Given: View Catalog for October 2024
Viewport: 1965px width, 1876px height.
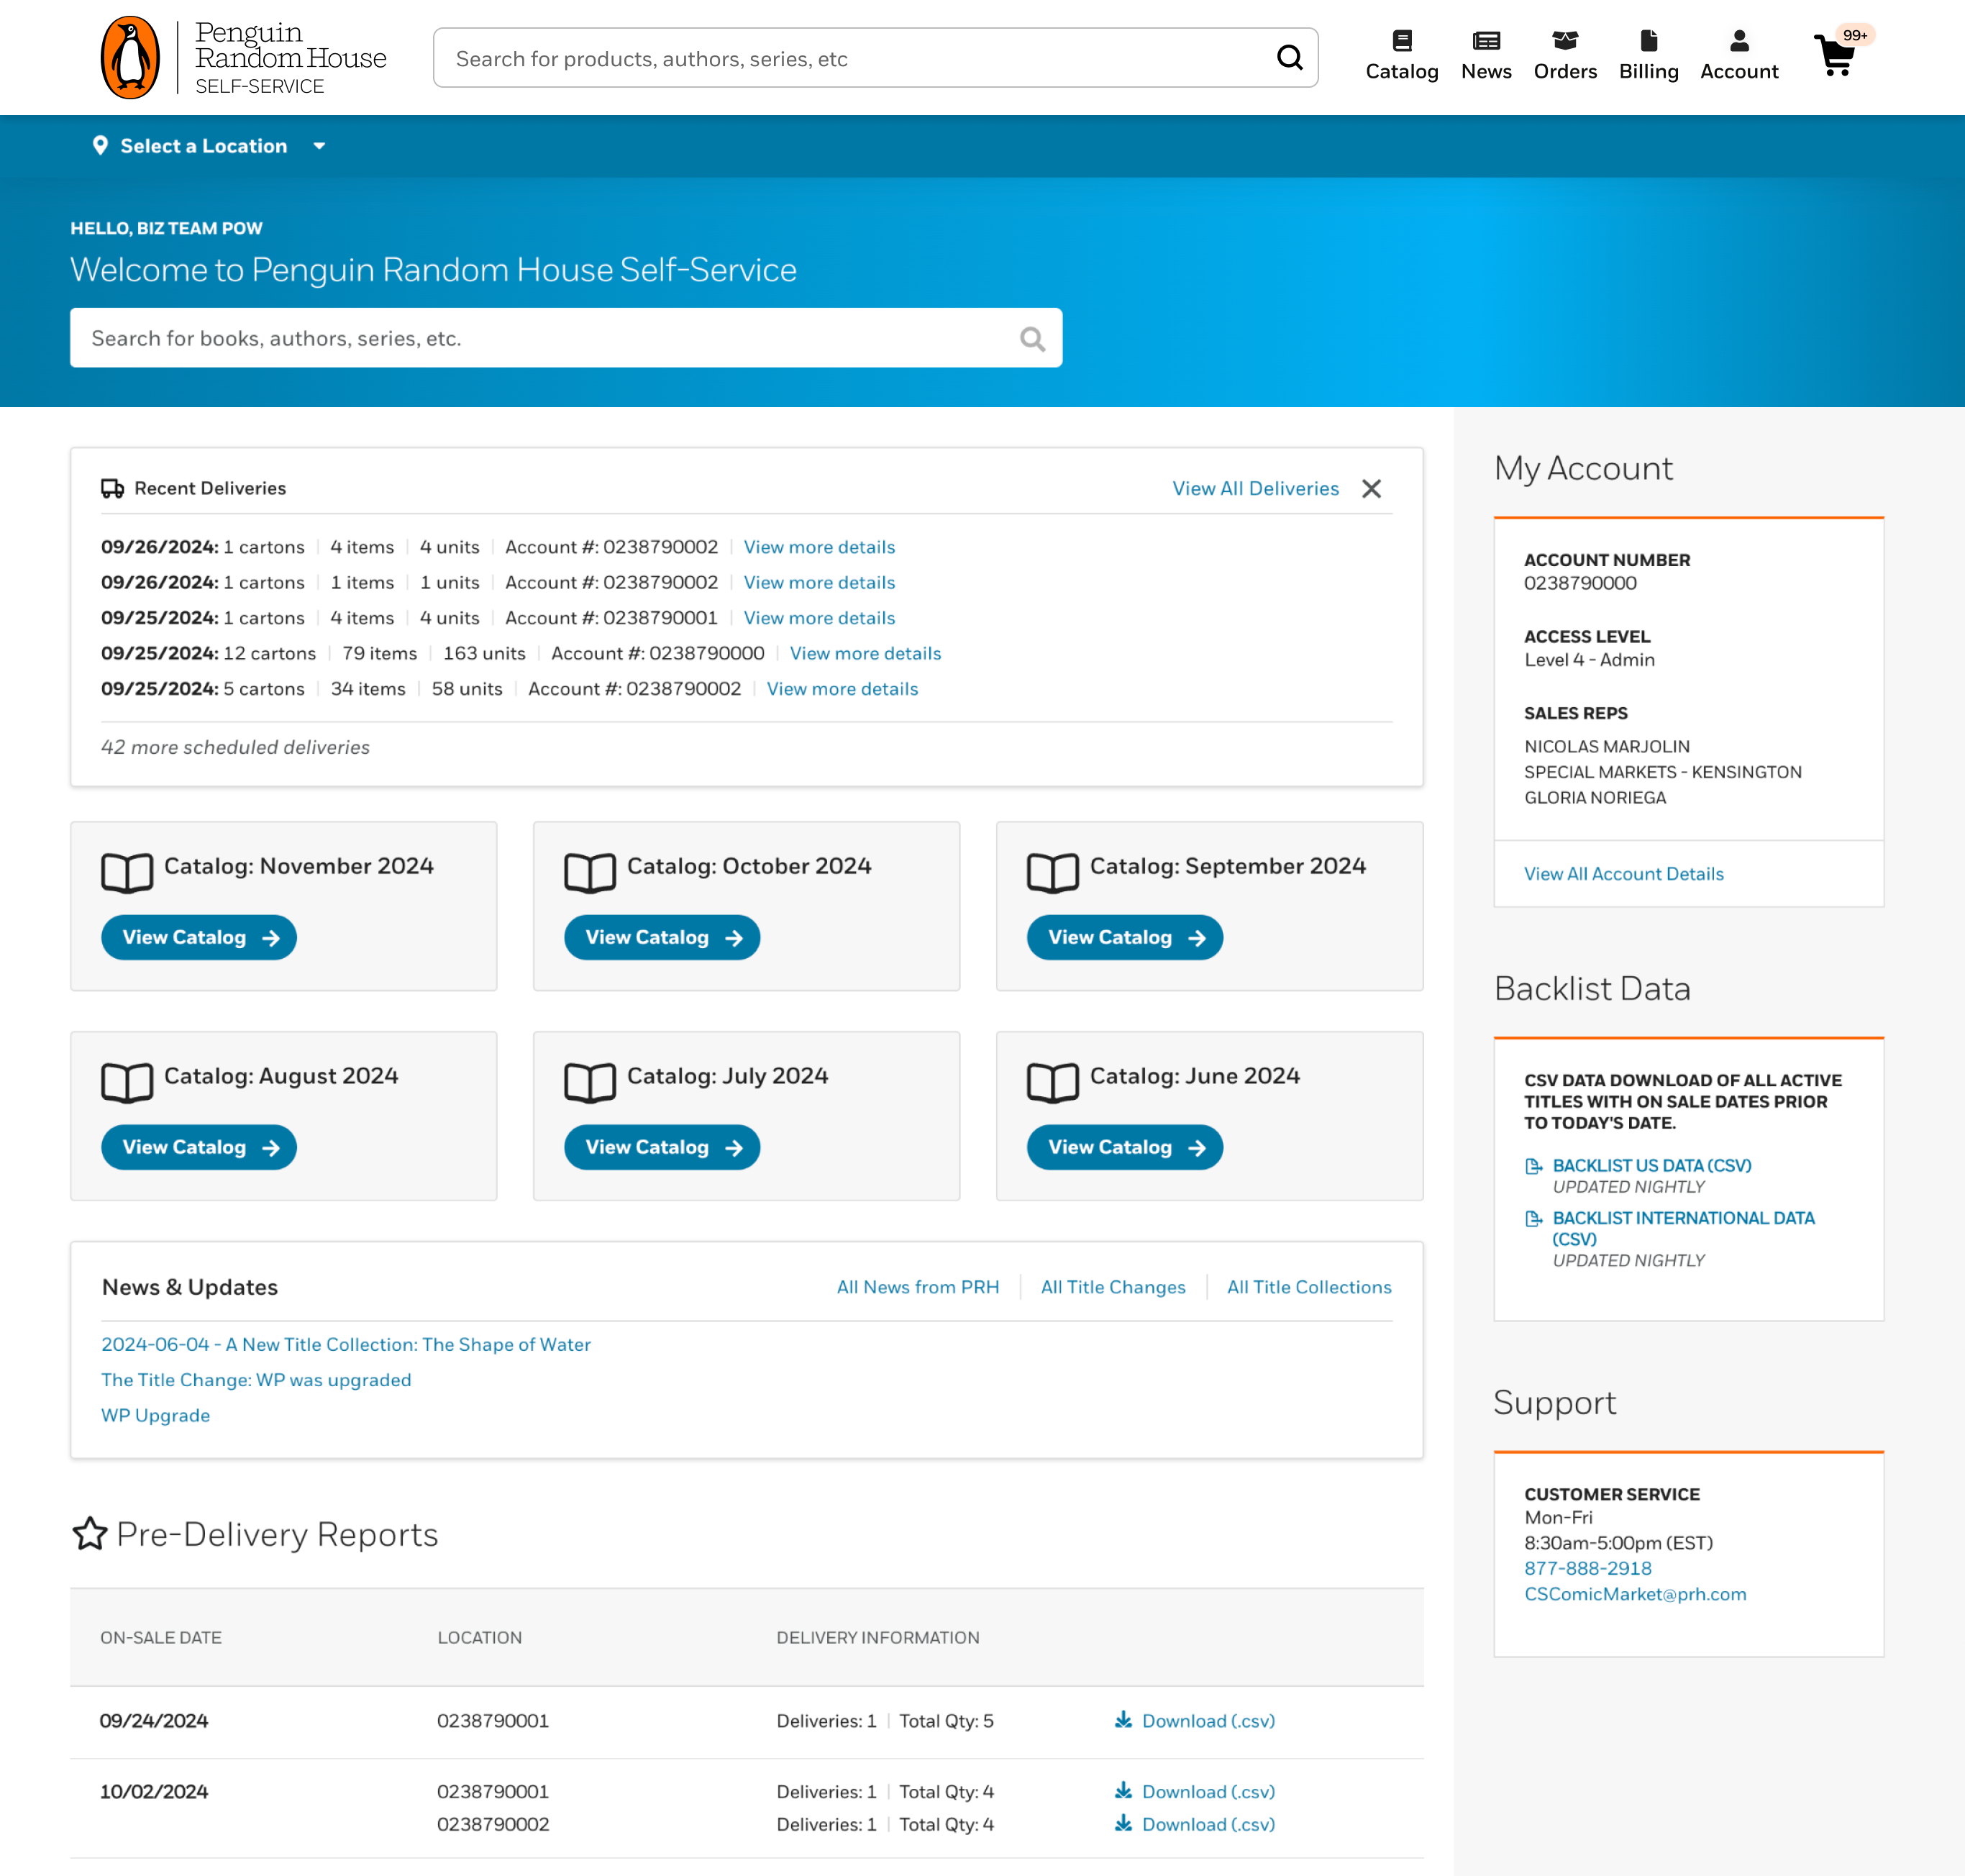Looking at the screenshot, I should [662, 937].
